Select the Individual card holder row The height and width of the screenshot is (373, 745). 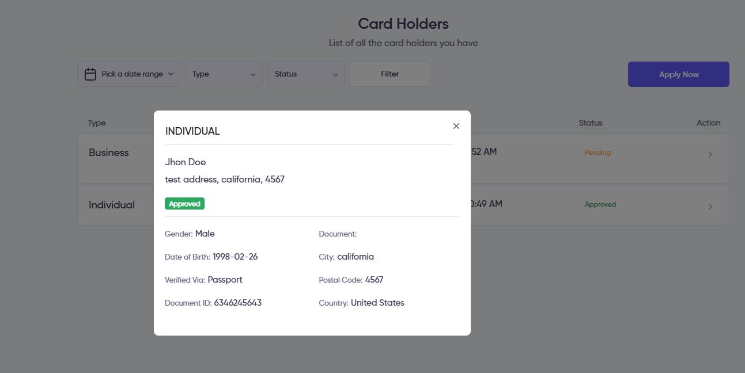(112, 205)
